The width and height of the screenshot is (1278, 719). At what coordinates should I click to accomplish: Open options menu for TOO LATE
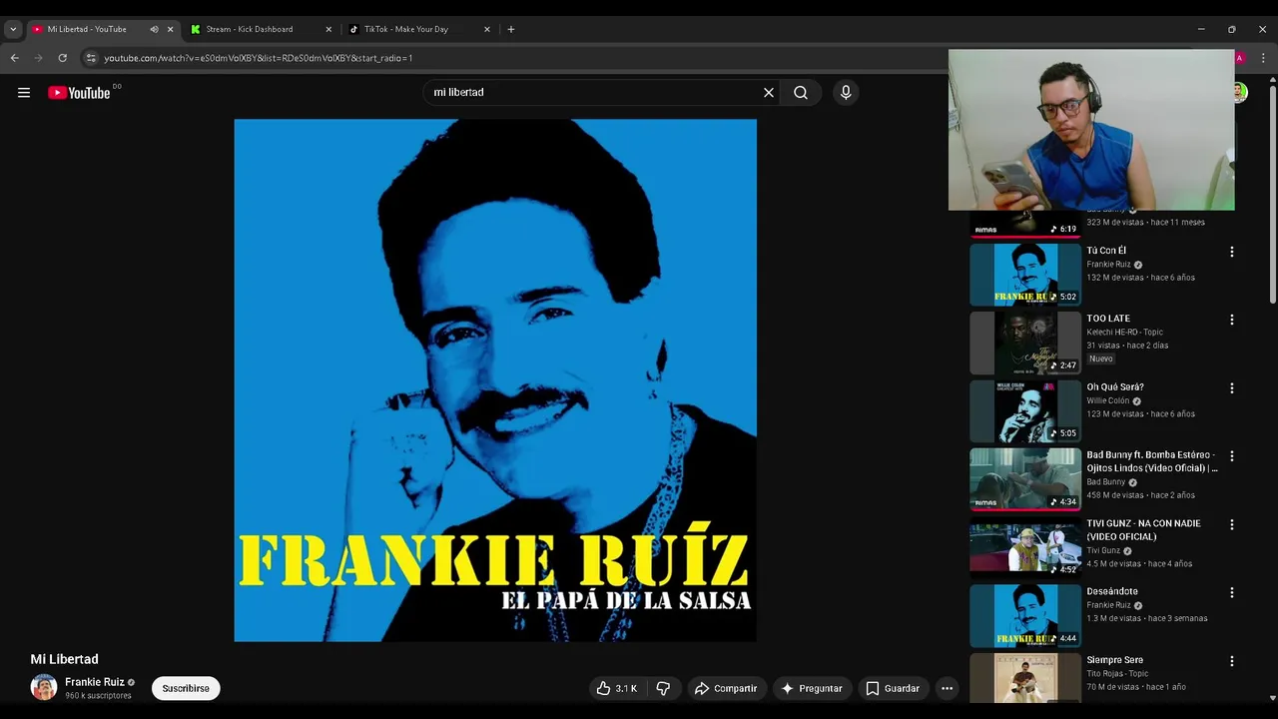click(x=1231, y=320)
